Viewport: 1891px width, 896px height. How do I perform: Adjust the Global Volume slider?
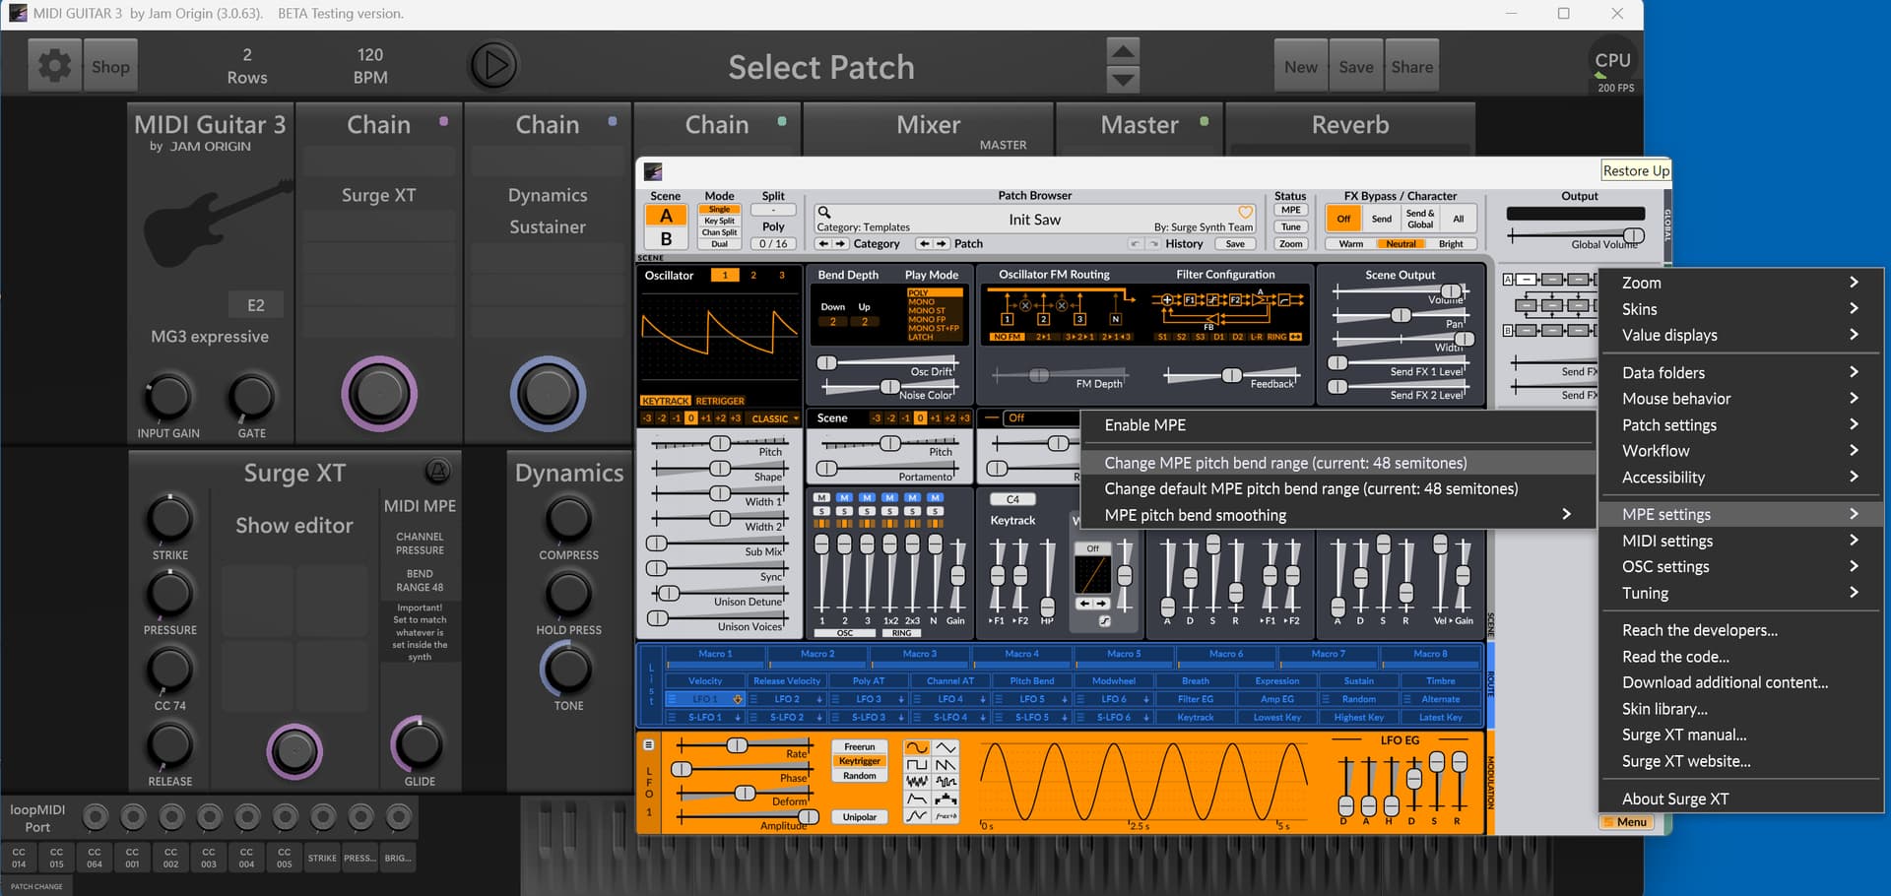(x=1577, y=235)
